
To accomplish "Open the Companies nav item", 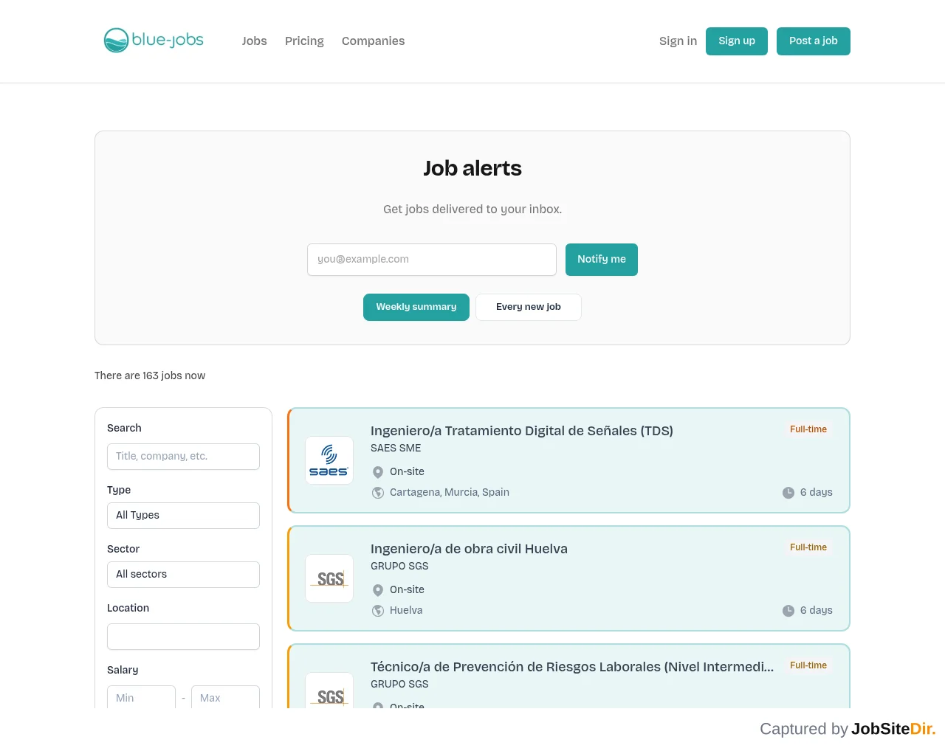I will pyautogui.click(x=373, y=41).
